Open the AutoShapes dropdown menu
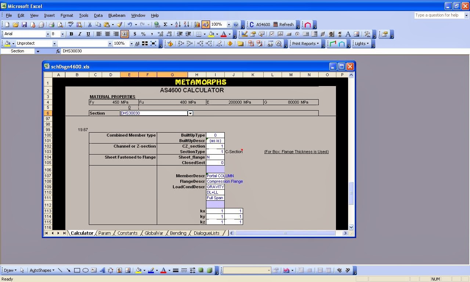The image size is (470, 282). (41, 270)
